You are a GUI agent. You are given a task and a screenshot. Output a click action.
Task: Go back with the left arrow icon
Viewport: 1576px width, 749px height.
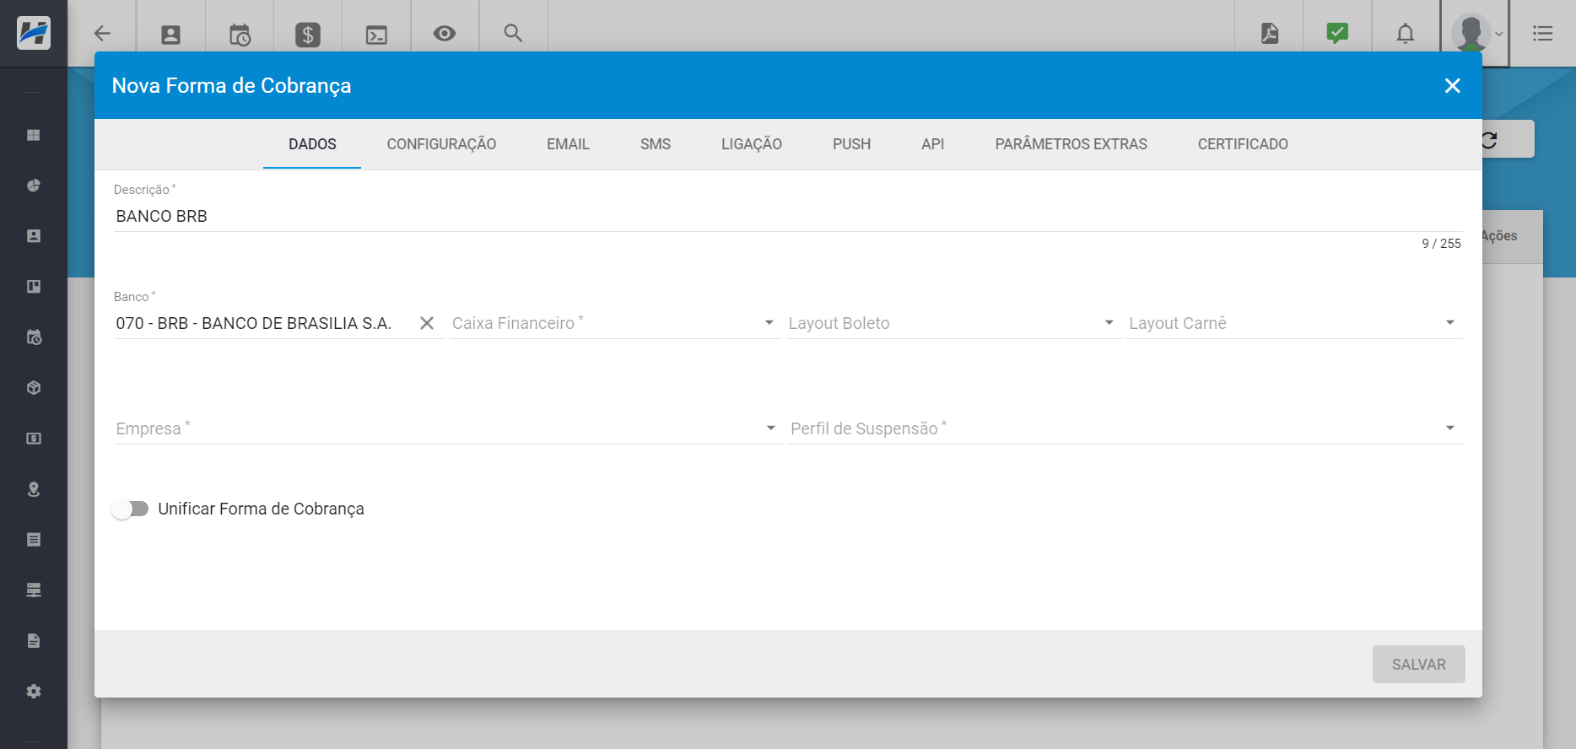pyautogui.click(x=102, y=34)
